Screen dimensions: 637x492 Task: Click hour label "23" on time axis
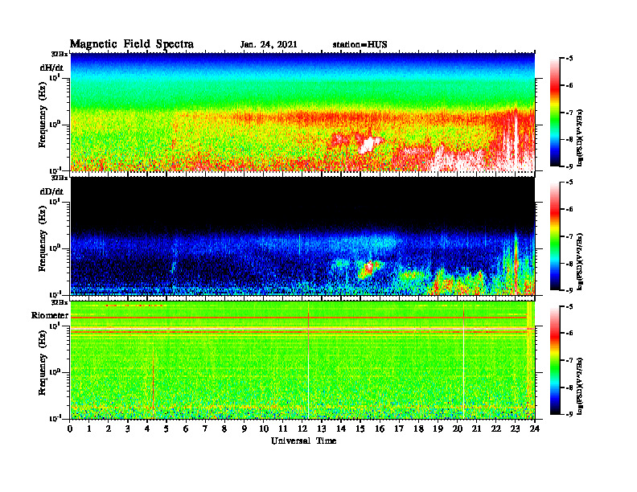515,428
